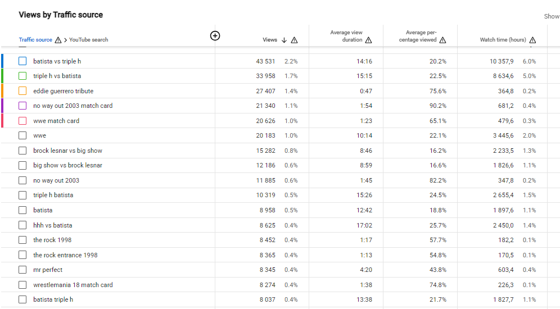Sort by Watch time (hours) header
Screen dimensions: 560x309
pyautogui.click(x=503, y=39)
